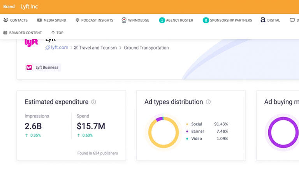This screenshot has width=299, height=171.
Task: Click the WinmoEdge gauge icon
Action: (x=124, y=20)
